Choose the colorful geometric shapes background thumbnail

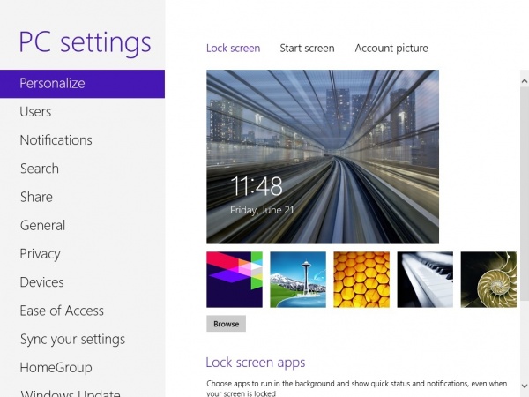(x=235, y=280)
